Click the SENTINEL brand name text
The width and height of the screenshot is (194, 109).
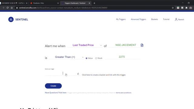click(x=22, y=19)
